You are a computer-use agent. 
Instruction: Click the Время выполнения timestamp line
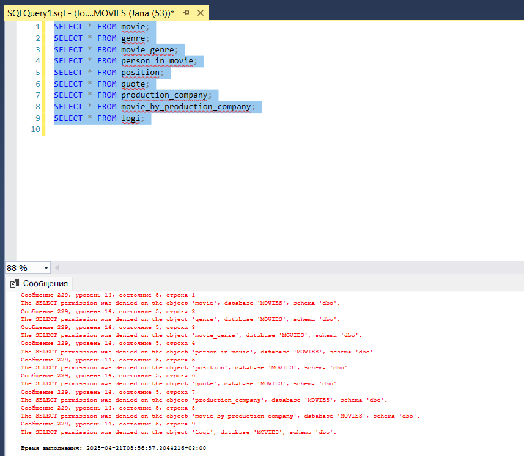click(x=114, y=448)
